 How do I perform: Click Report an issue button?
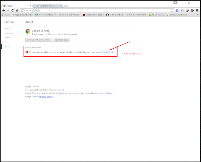61,40
